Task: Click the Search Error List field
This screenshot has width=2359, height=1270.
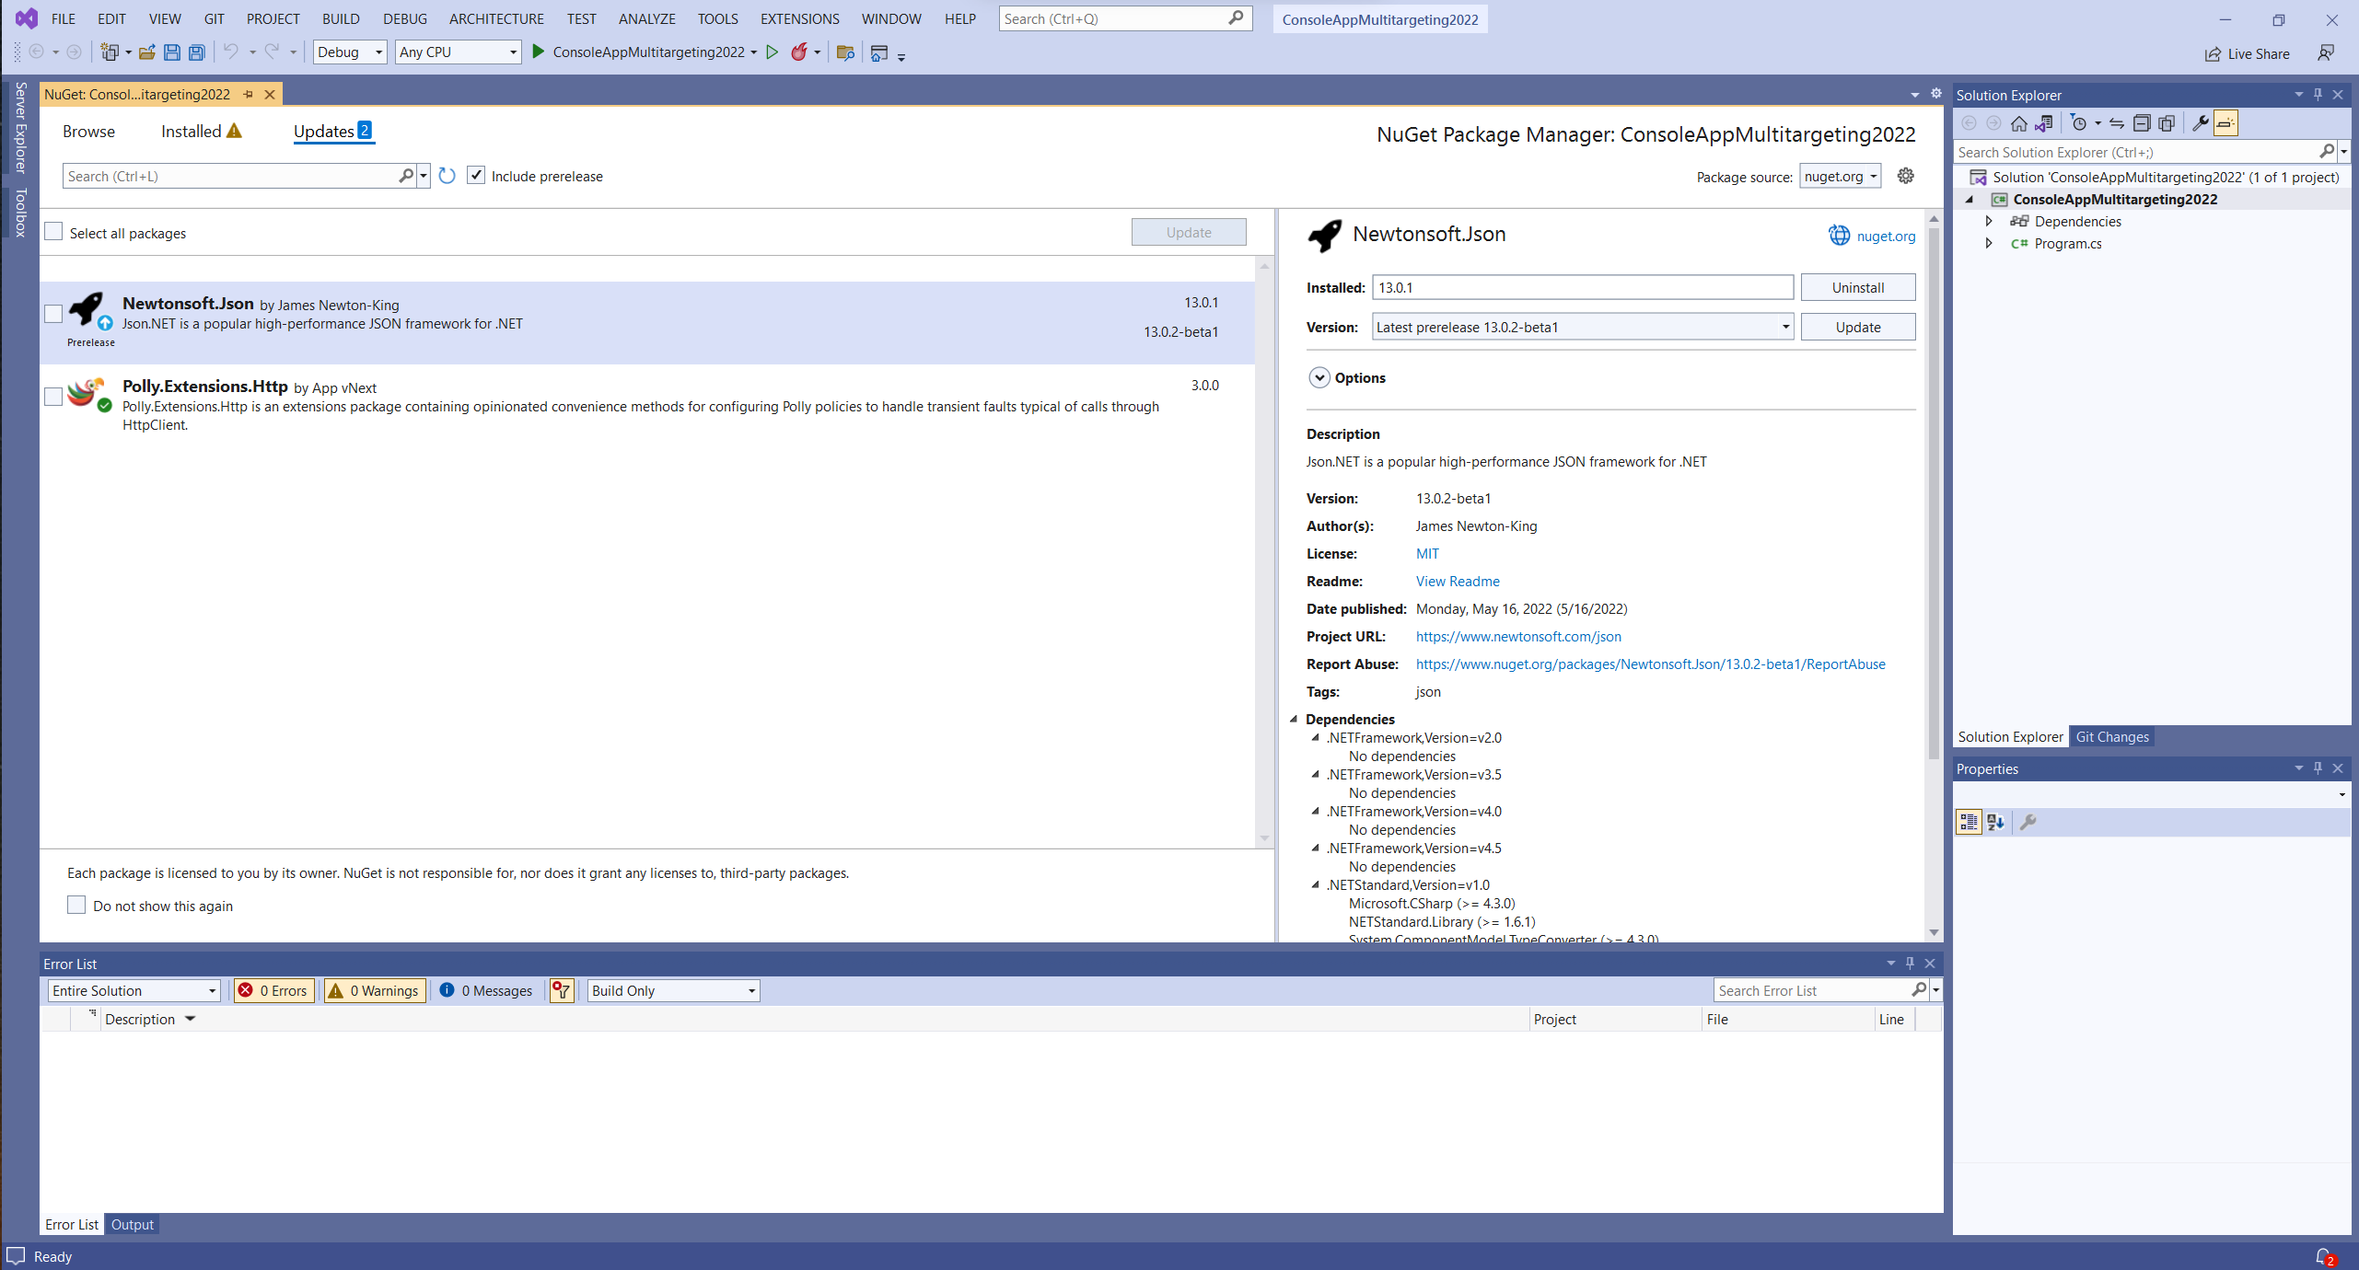Action: 1810,990
